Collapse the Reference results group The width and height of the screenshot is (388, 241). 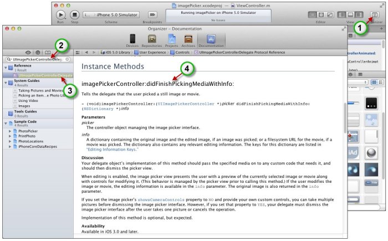(6, 67)
